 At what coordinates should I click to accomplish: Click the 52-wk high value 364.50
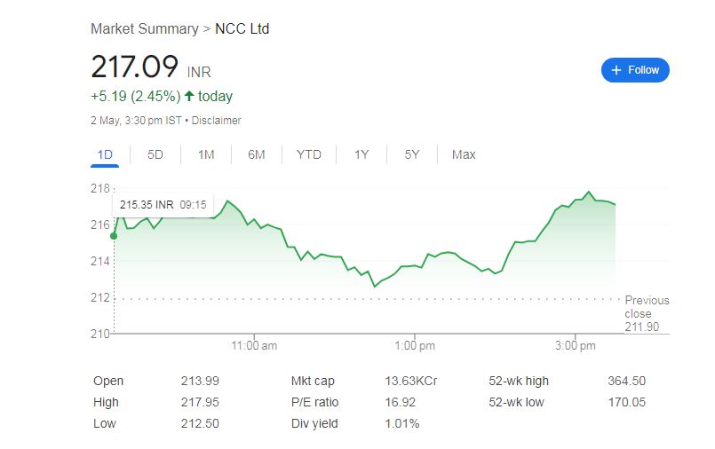coord(626,381)
